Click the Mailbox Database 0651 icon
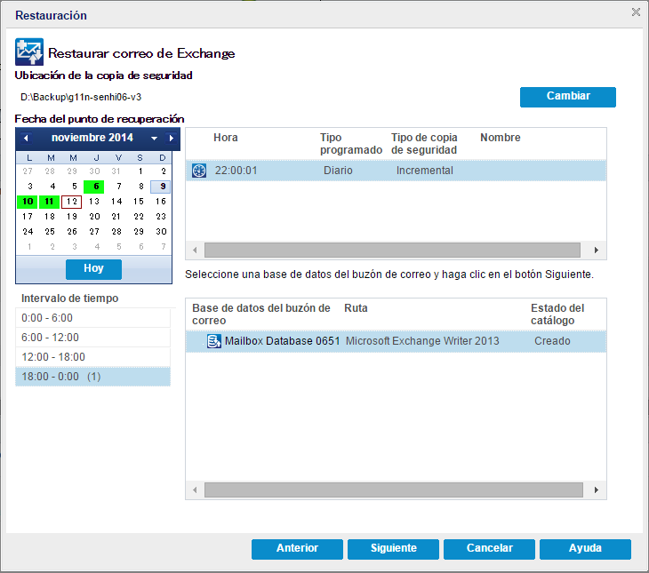649x573 pixels. 214,341
